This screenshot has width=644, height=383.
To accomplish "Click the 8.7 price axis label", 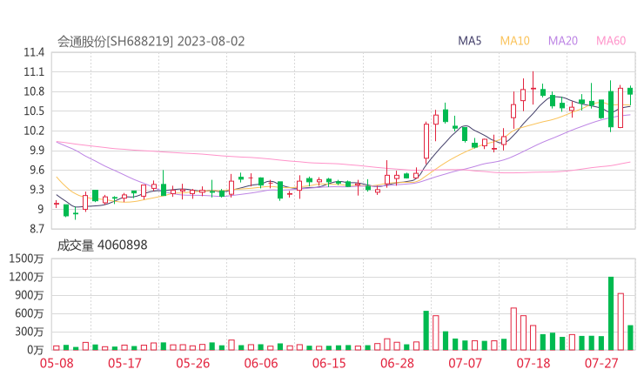I will 37,229.
